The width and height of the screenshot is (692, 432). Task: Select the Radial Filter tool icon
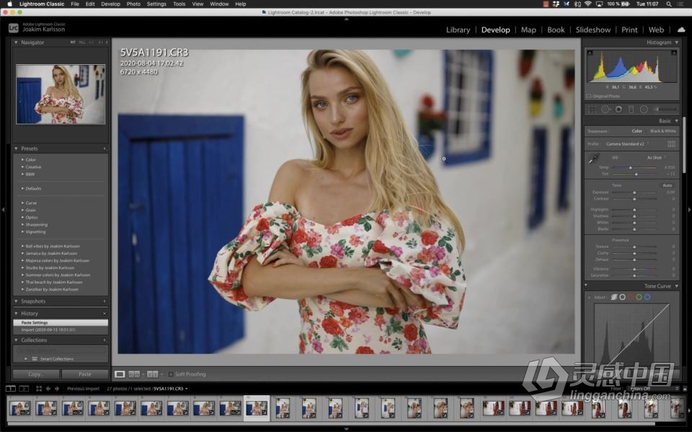tap(644, 109)
